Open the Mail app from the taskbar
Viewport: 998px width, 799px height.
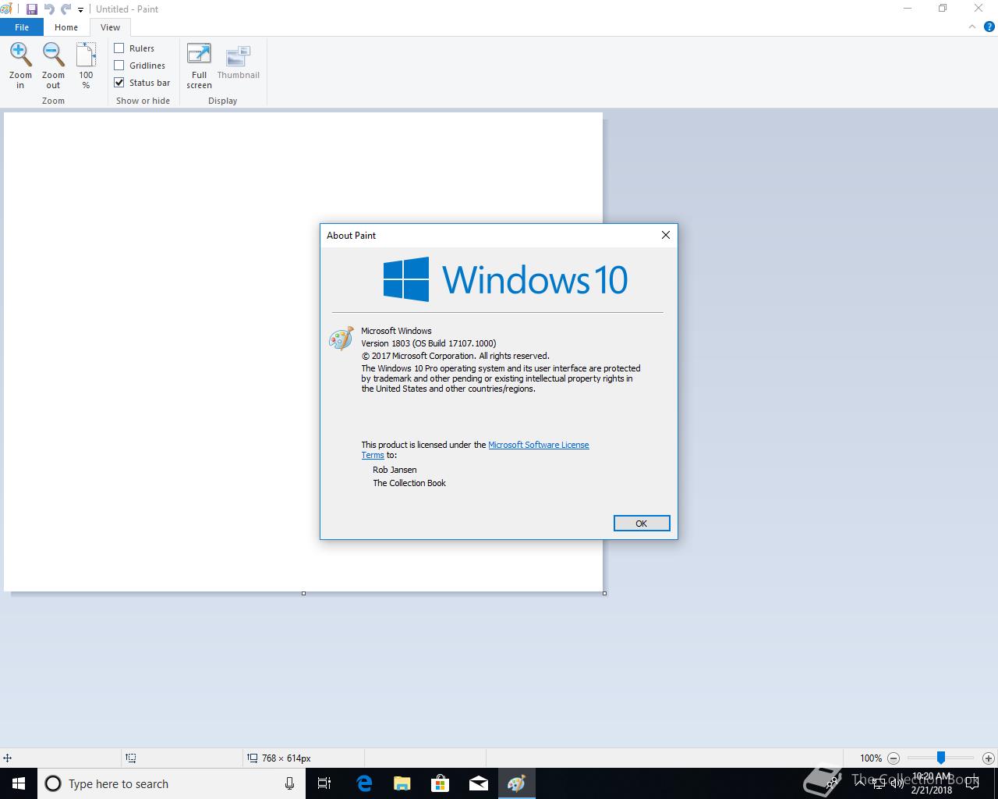[479, 783]
